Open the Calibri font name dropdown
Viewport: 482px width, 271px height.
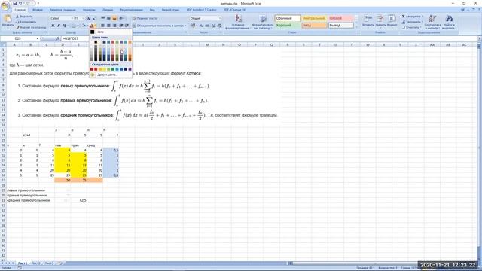pos(72,18)
